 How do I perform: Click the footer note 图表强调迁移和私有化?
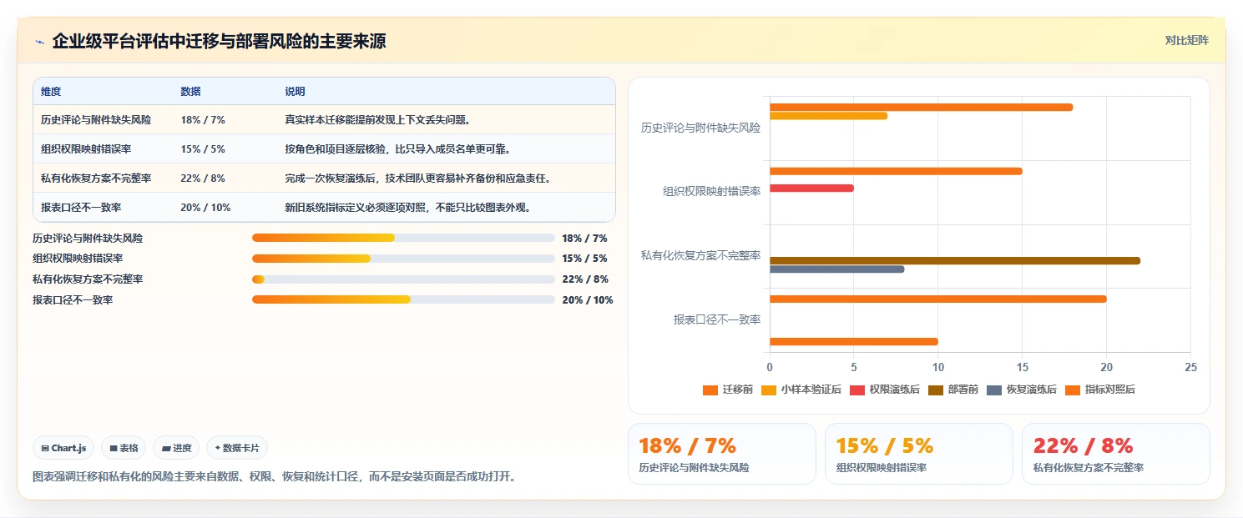[274, 477]
